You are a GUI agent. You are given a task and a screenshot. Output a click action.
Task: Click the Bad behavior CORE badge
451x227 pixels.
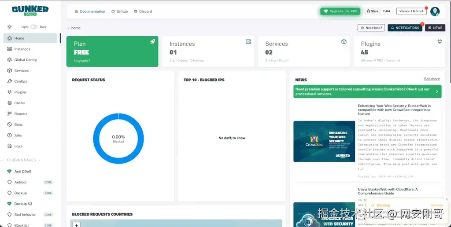48,215
